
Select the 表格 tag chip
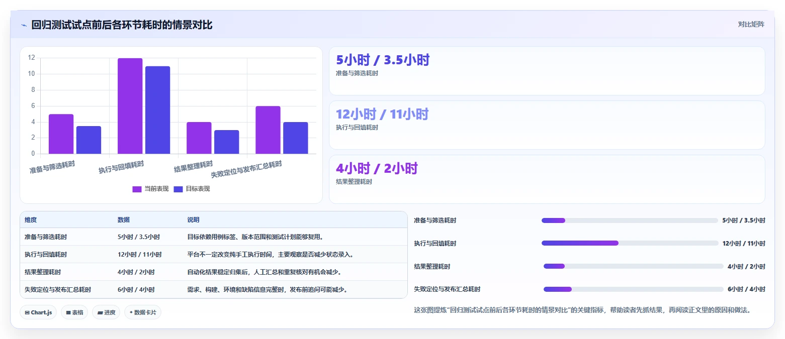[x=74, y=312]
